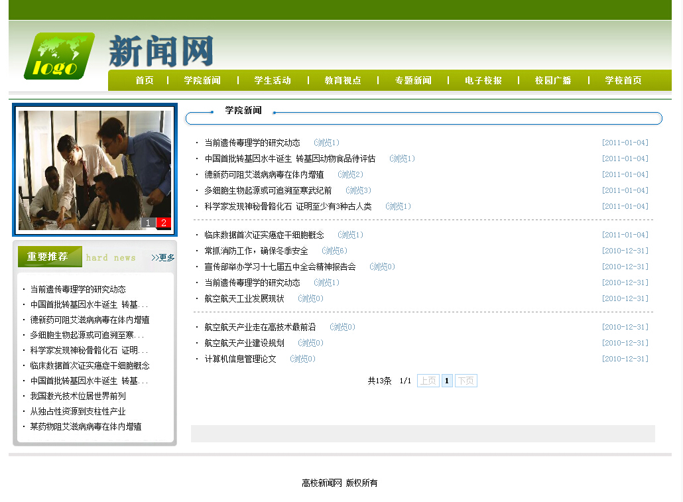This screenshot has height=502, width=683.
Task: Click the 共13条 total count text
Action: point(379,381)
